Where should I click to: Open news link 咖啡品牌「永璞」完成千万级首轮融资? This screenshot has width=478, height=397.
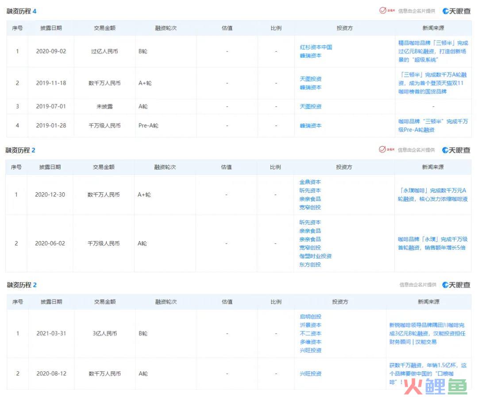coord(432,243)
